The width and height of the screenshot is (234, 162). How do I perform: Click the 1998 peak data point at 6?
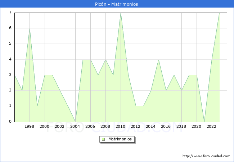point(30,28)
